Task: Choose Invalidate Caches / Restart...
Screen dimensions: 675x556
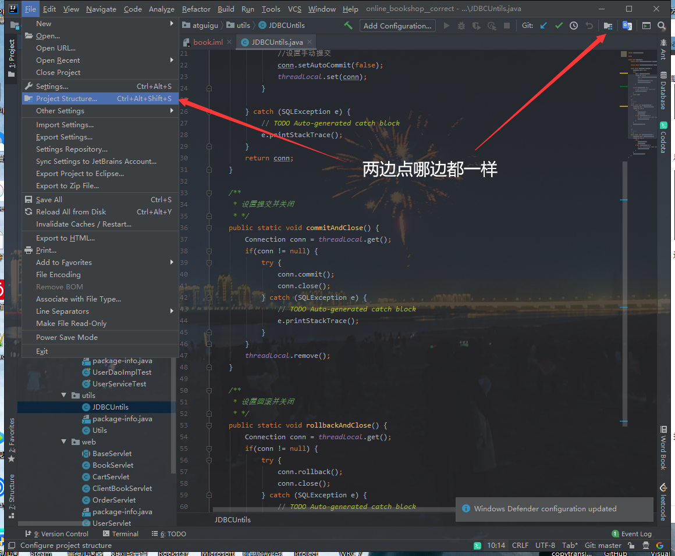Action: coord(100,224)
